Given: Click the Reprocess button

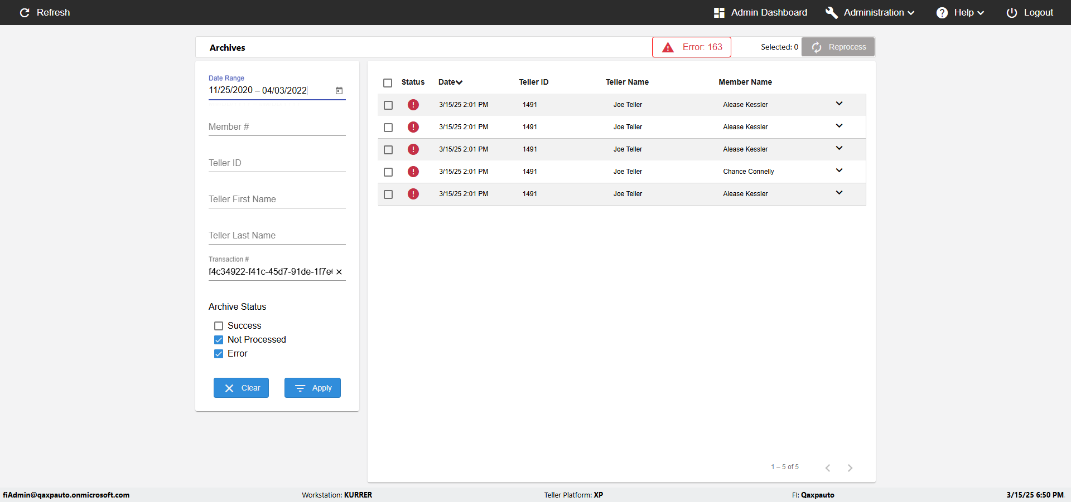Looking at the screenshot, I should [838, 47].
